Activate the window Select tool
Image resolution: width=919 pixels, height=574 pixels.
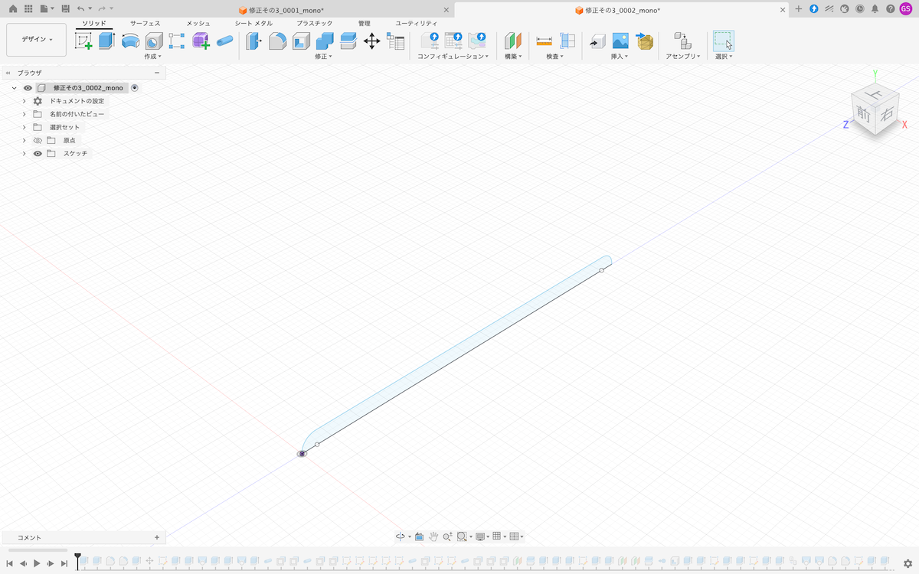723,41
